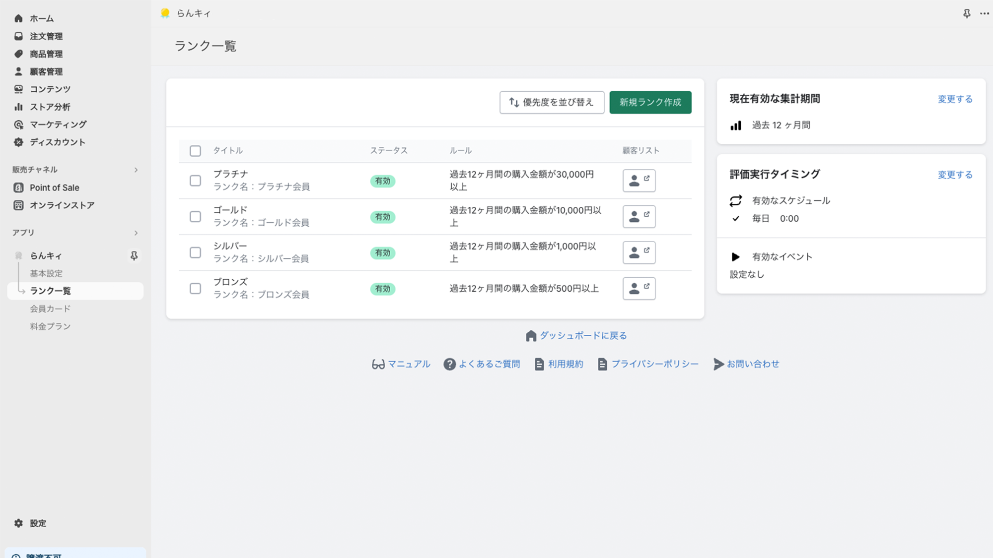
Task: Click 変更する for 評価実行タイミング
Action: (955, 175)
